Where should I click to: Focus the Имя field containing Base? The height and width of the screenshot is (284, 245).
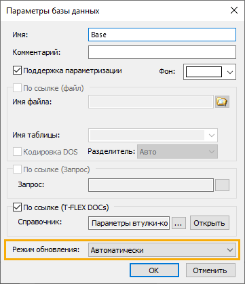162,35
